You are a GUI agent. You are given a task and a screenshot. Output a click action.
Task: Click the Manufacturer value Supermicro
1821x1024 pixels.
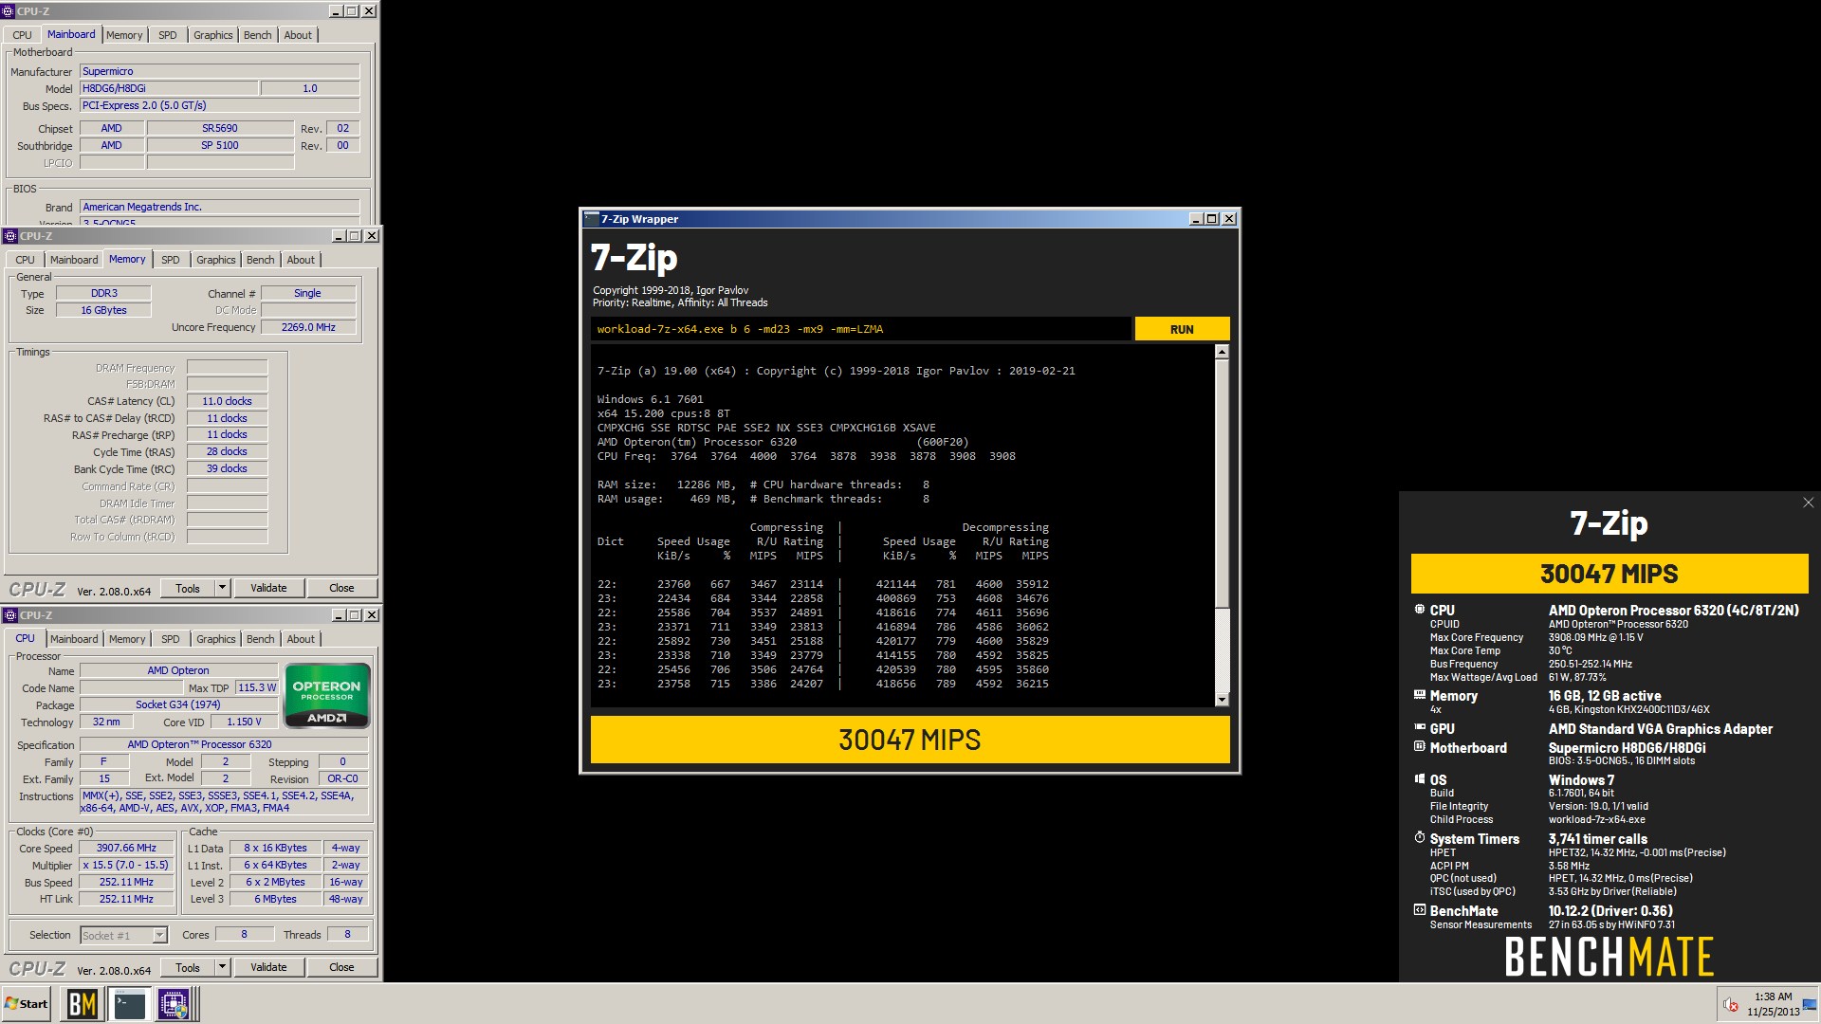(x=219, y=71)
